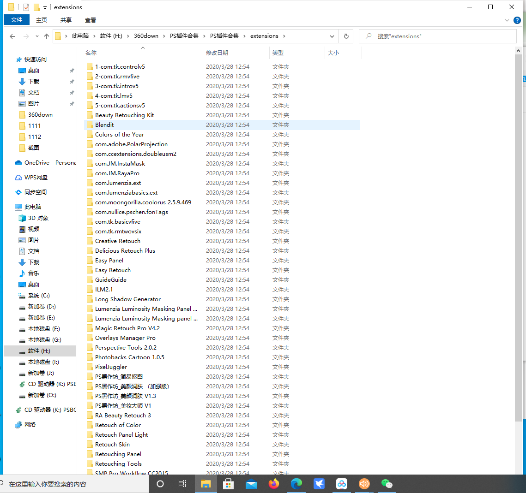Viewport: 526px width, 493px height.
Task: Expand the chevron after extensions in address bar
Action: [284, 36]
